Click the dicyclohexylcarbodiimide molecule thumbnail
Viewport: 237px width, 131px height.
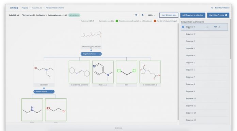[79, 72]
